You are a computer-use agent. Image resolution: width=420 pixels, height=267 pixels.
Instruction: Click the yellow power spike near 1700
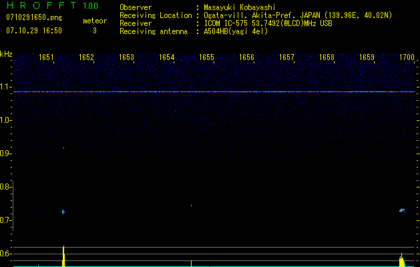coord(402,260)
